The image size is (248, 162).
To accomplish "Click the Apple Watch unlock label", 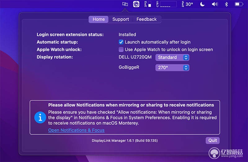I will (59, 50).
